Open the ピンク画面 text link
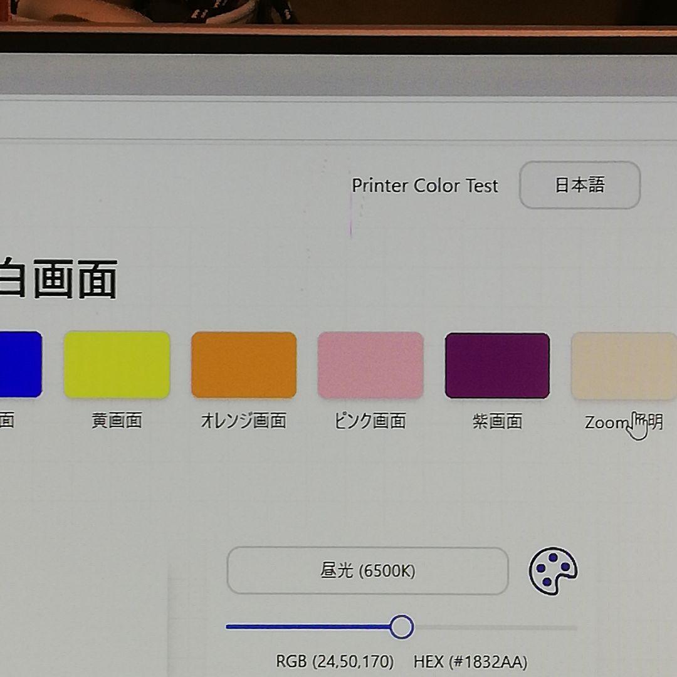This screenshot has width=677, height=677. 370,421
